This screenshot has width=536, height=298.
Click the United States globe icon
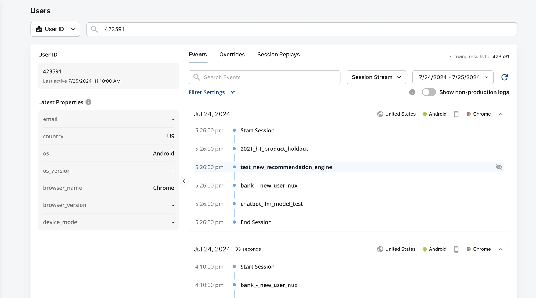tap(380, 114)
